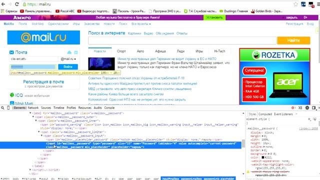
Task: Reload the mail.ru page
Action: 16,4
